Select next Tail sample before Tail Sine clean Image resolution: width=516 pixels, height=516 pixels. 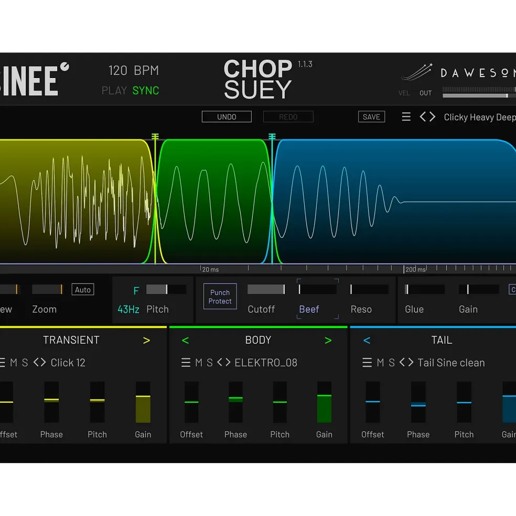(x=410, y=363)
